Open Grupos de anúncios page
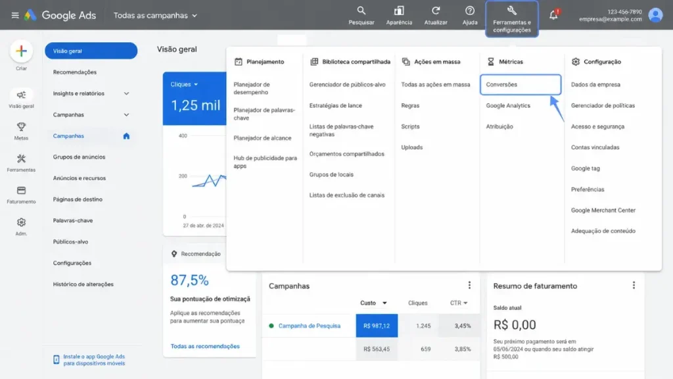 [x=79, y=157]
